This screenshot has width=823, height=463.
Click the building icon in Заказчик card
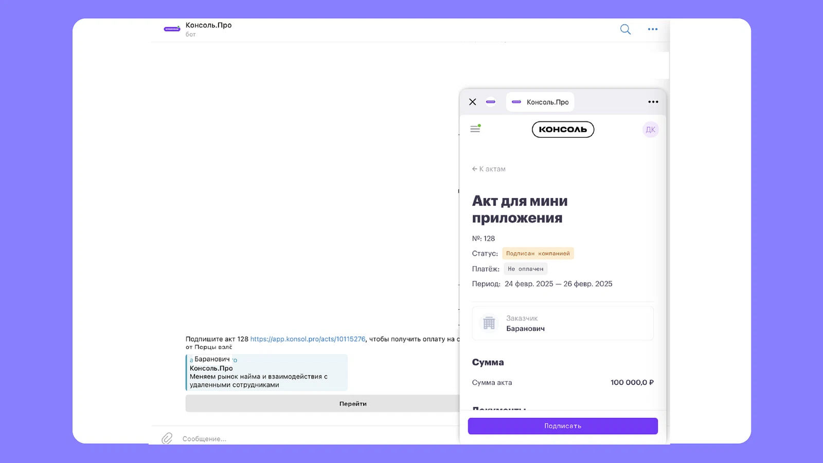[x=489, y=323]
